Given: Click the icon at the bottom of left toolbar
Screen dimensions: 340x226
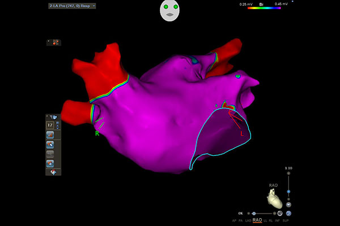Looking at the screenshot, I should 53,172.
